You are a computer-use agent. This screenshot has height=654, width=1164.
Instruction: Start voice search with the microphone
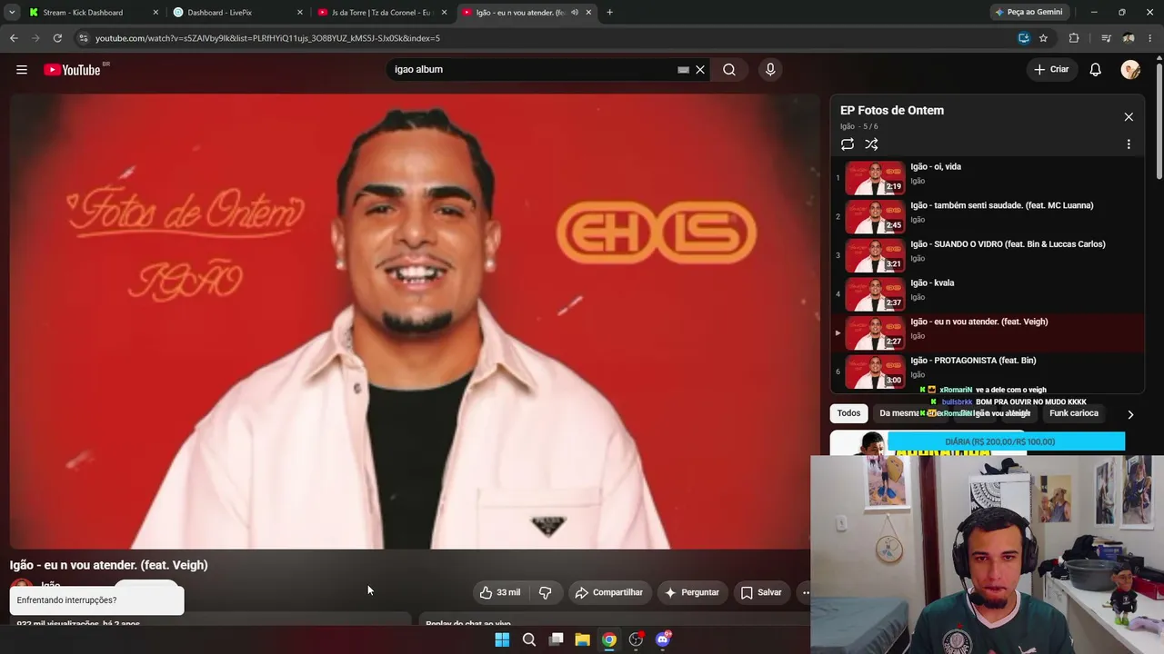coord(770,70)
